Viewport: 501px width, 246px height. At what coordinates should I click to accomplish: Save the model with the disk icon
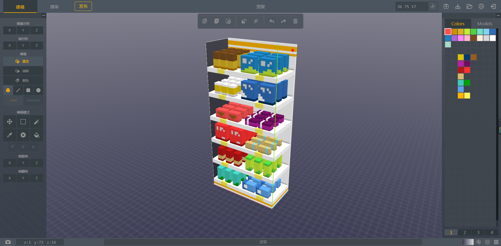pos(446,6)
